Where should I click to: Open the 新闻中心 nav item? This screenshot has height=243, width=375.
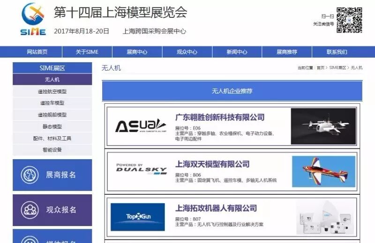tap(237, 52)
